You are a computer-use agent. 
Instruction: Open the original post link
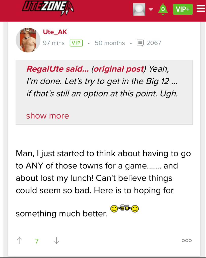pyautogui.click(x=119, y=69)
